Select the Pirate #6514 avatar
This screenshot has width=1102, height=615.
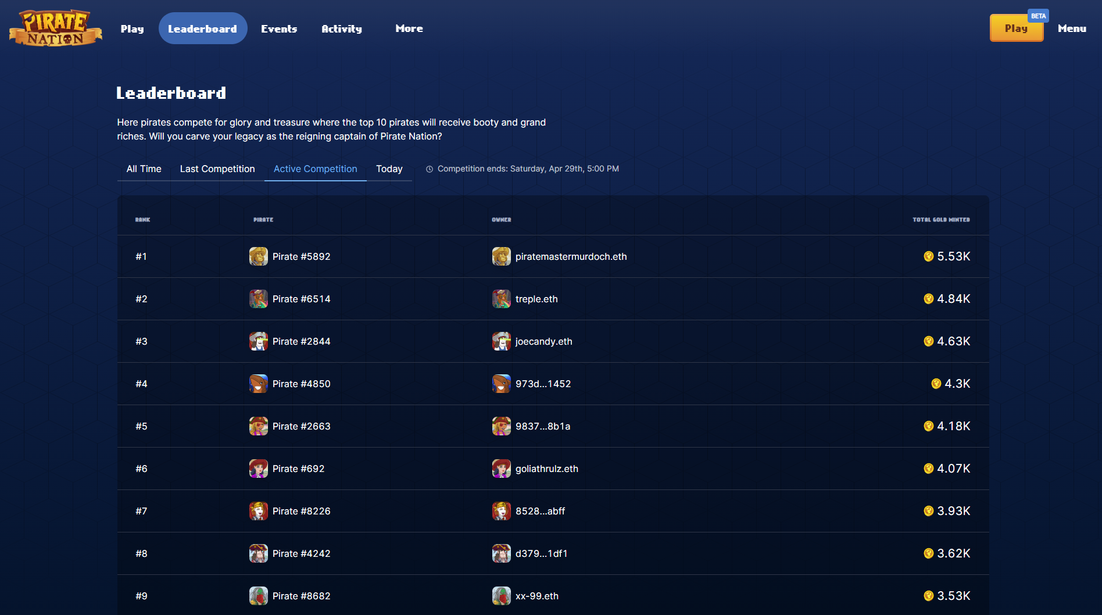258,299
